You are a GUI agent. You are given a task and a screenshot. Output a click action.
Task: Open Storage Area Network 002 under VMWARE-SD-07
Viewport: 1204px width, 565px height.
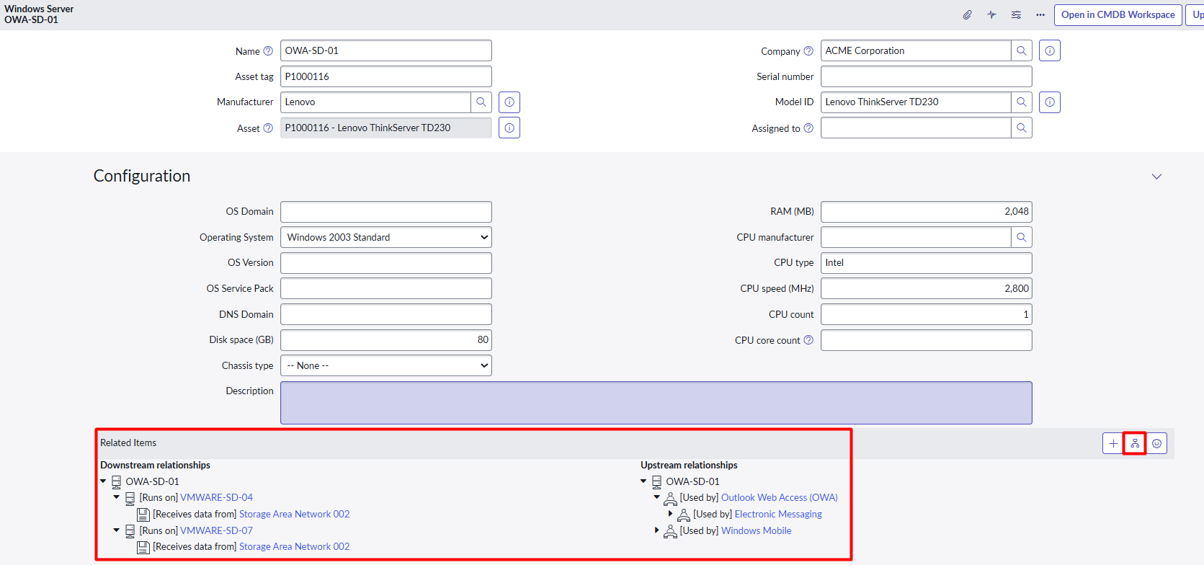294,546
